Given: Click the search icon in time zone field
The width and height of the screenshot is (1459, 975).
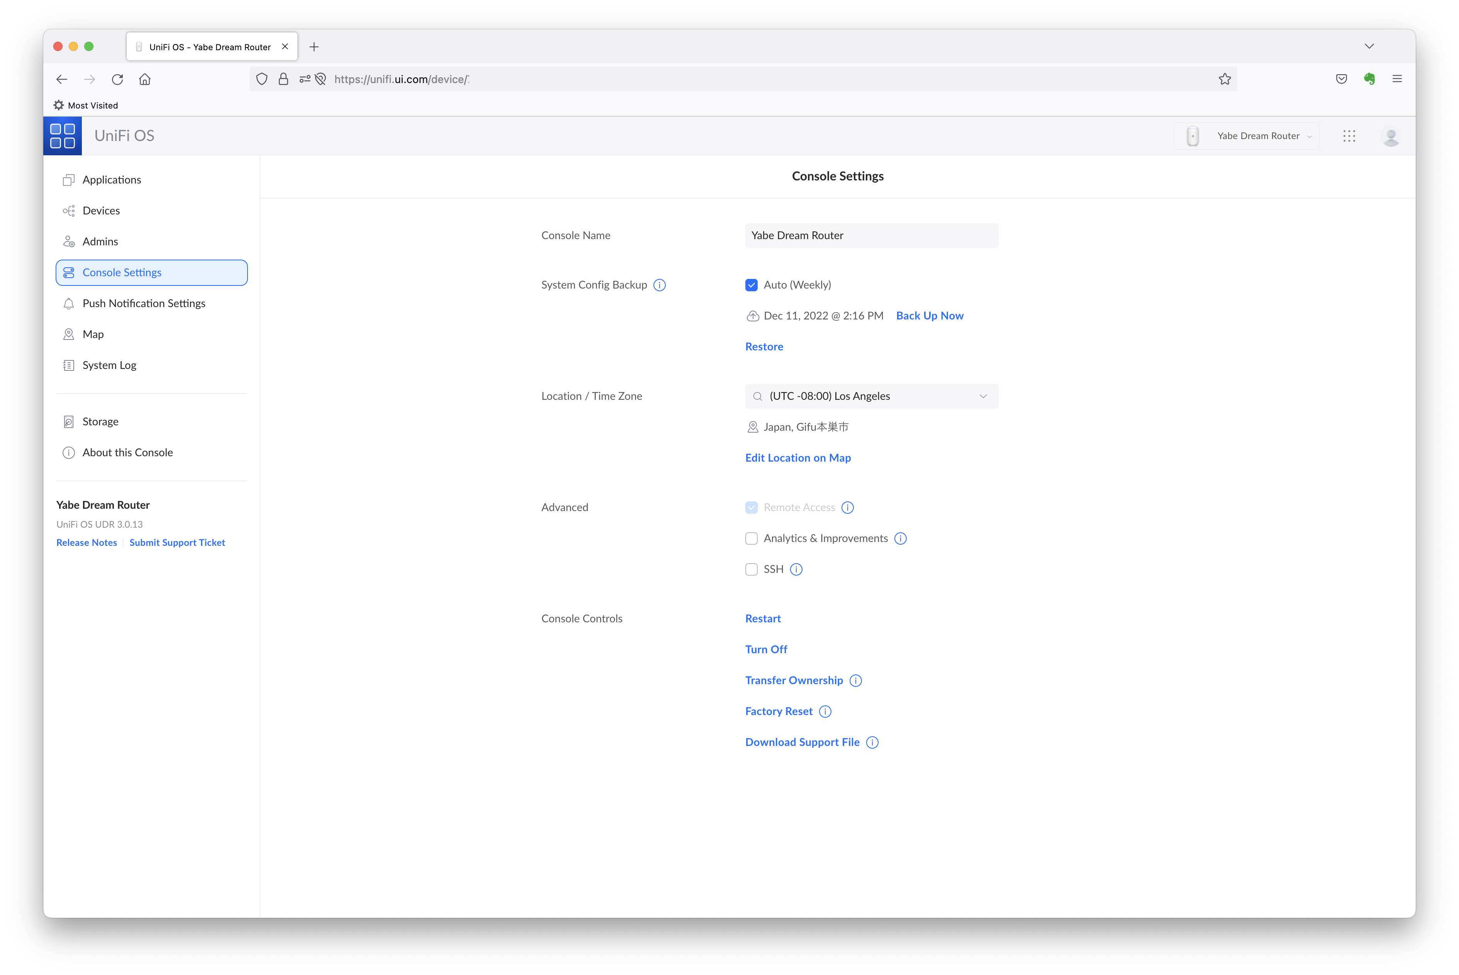Looking at the screenshot, I should pos(757,397).
